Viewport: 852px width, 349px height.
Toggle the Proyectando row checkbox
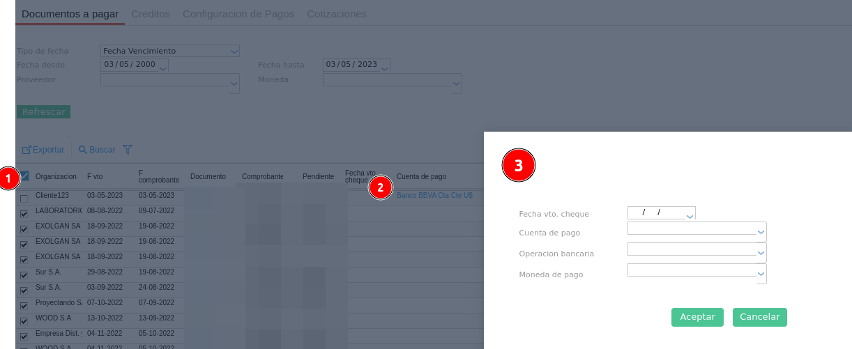(24, 306)
